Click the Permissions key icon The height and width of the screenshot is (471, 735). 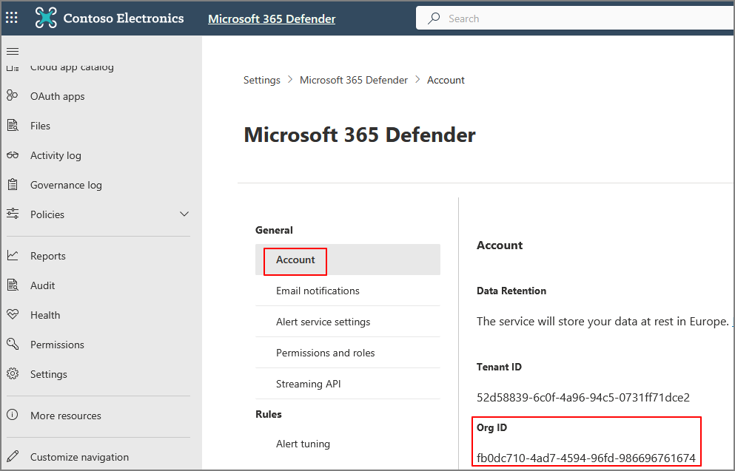[13, 344]
